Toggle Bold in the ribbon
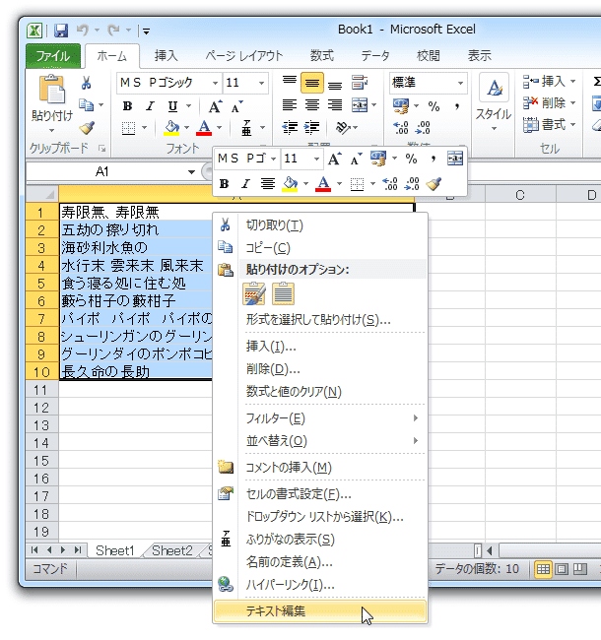 tap(127, 106)
